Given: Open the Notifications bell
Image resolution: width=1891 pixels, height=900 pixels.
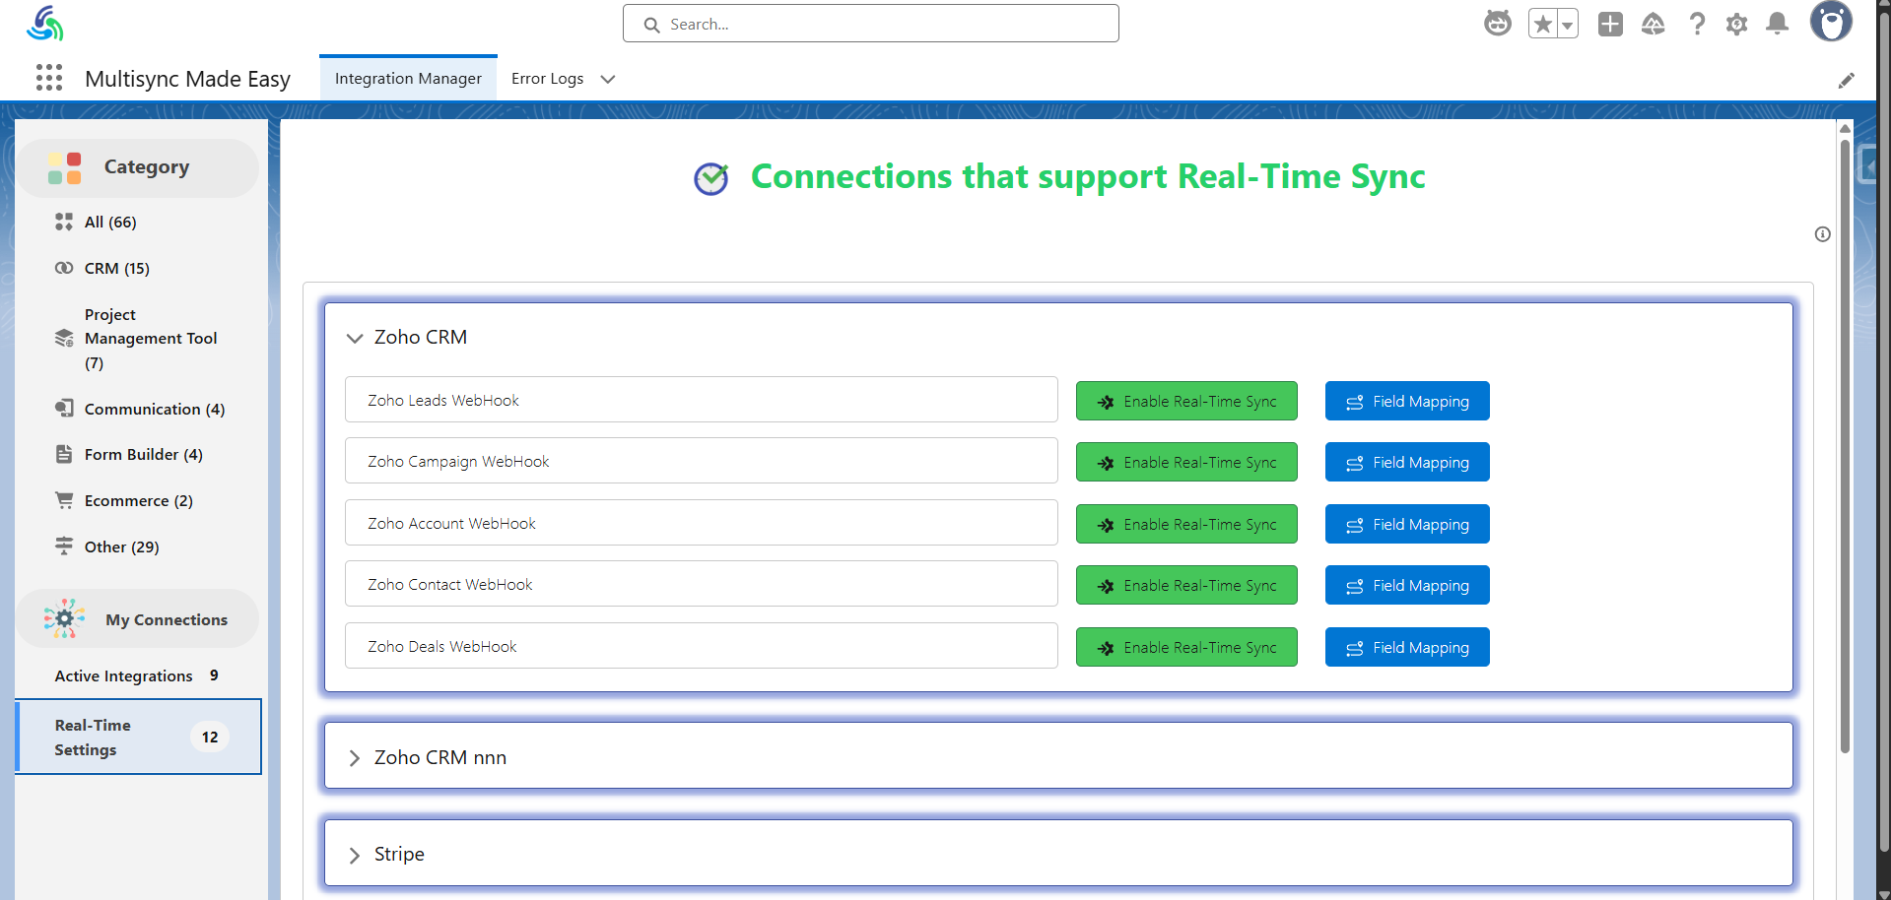Looking at the screenshot, I should pyautogui.click(x=1777, y=24).
